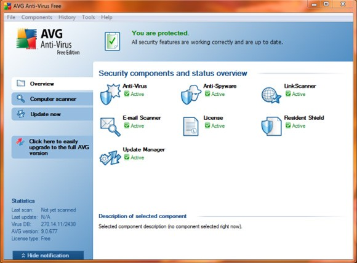
Task: Click the Computer scanner magnifier icon
Action: tap(21, 99)
